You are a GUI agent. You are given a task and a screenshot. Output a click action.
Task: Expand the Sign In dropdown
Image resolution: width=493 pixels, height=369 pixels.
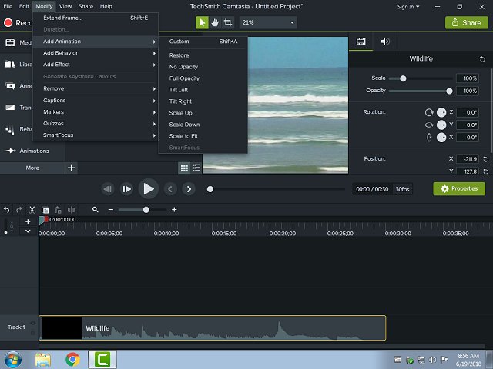407,6
